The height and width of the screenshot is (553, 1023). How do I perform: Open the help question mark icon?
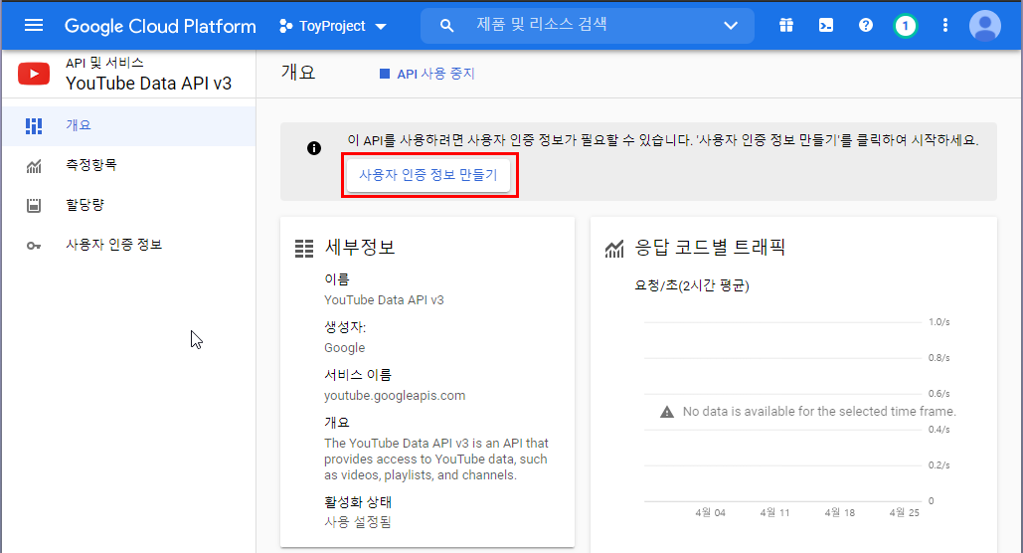point(866,26)
